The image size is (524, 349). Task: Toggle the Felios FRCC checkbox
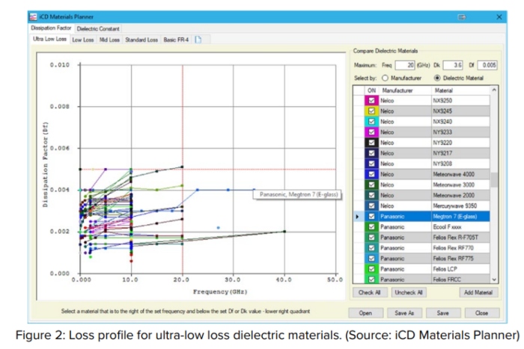[x=371, y=279]
